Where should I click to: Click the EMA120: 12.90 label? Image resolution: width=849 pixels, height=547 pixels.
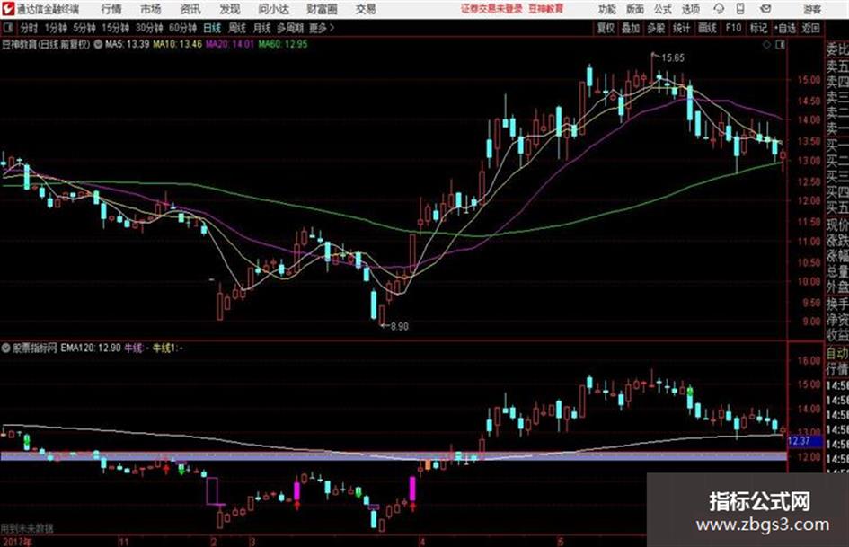click(91, 348)
